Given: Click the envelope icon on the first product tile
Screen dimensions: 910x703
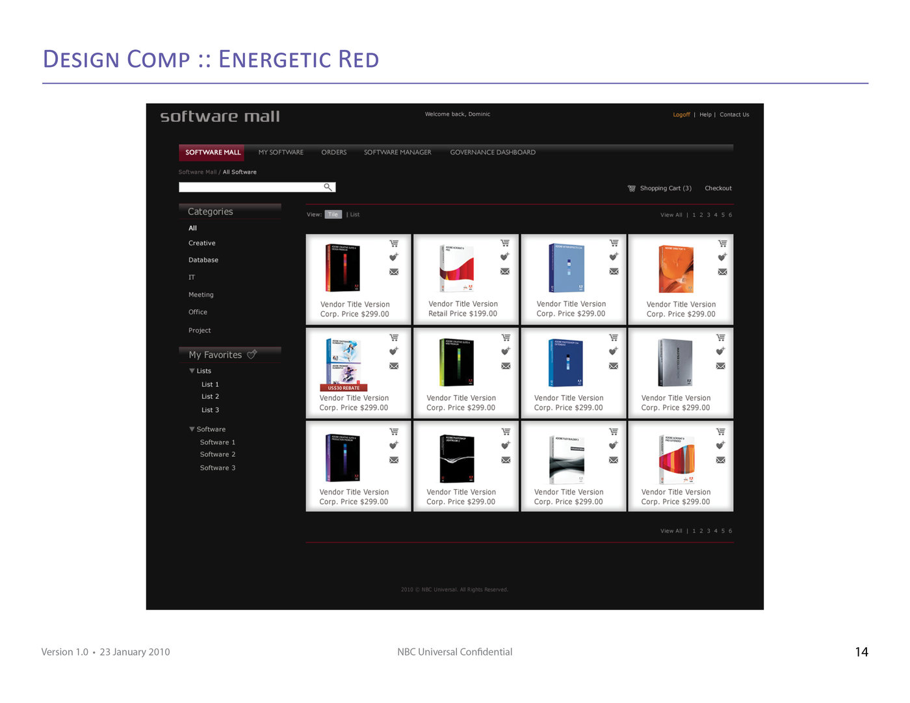Looking at the screenshot, I should [x=394, y=272].
